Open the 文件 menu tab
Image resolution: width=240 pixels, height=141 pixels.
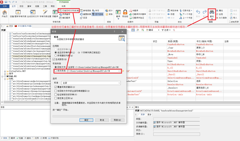click(5, 6)
